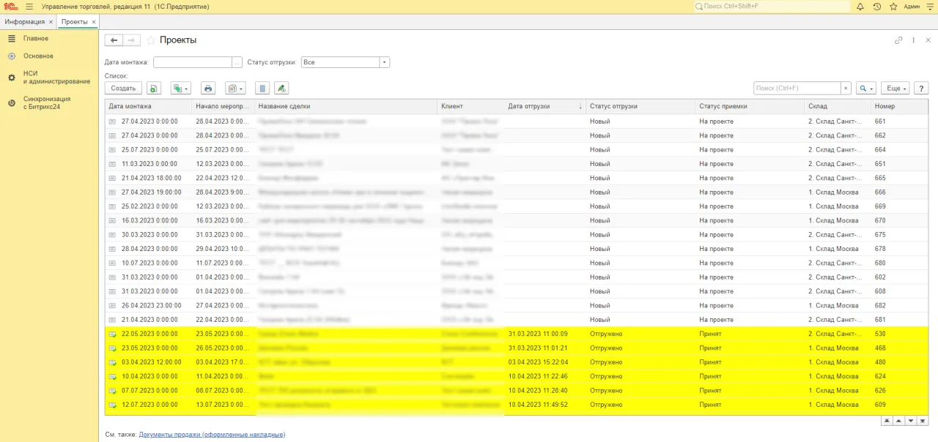
Task: Open notifications bell in top bar
Action: pos(860,7)
